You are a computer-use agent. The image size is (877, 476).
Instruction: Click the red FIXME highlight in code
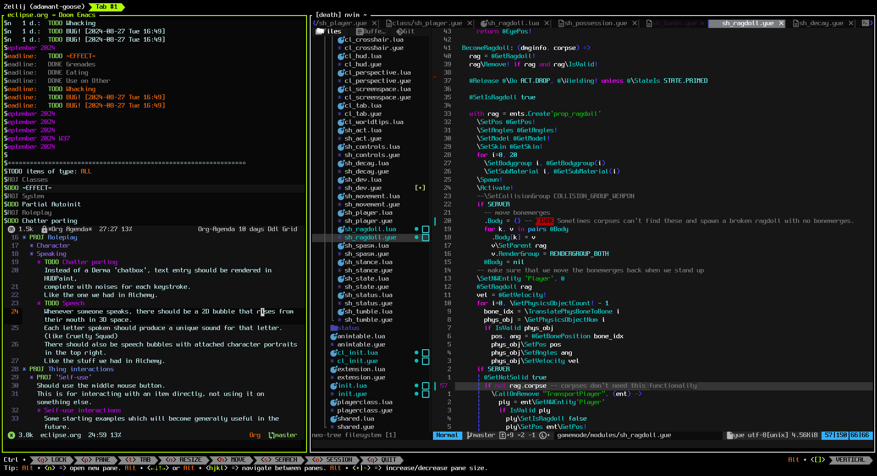(545, 221)
